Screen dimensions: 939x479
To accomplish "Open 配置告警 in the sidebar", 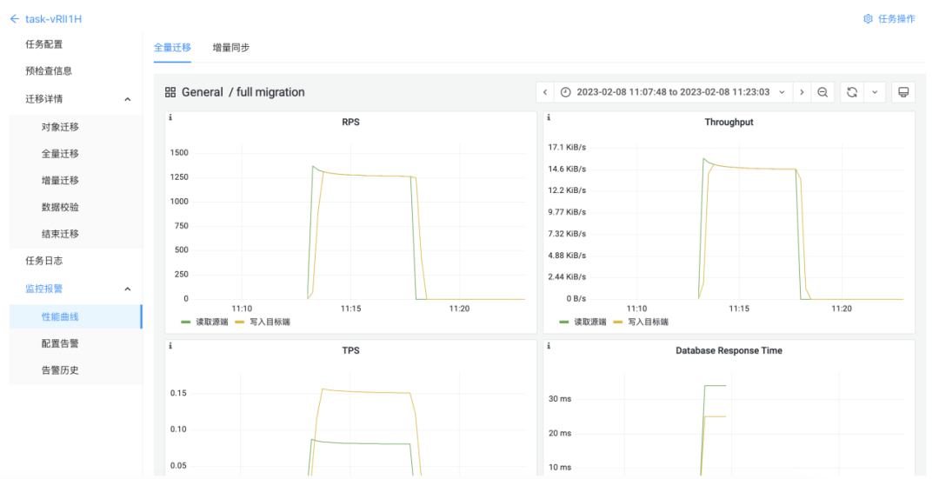I will pyautogui.click(x=60, y=343).
